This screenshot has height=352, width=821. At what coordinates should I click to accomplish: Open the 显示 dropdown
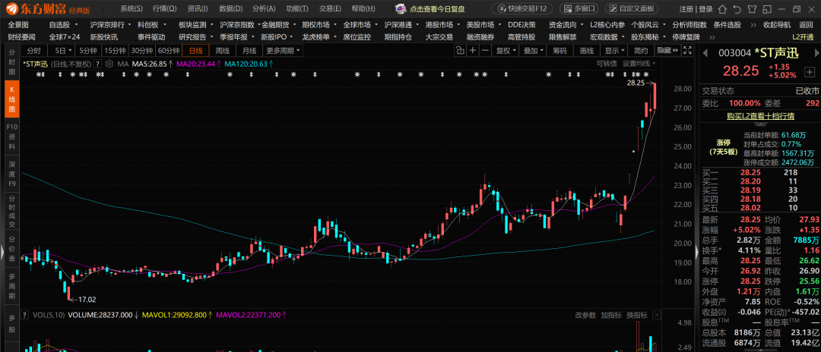(615, 50)
